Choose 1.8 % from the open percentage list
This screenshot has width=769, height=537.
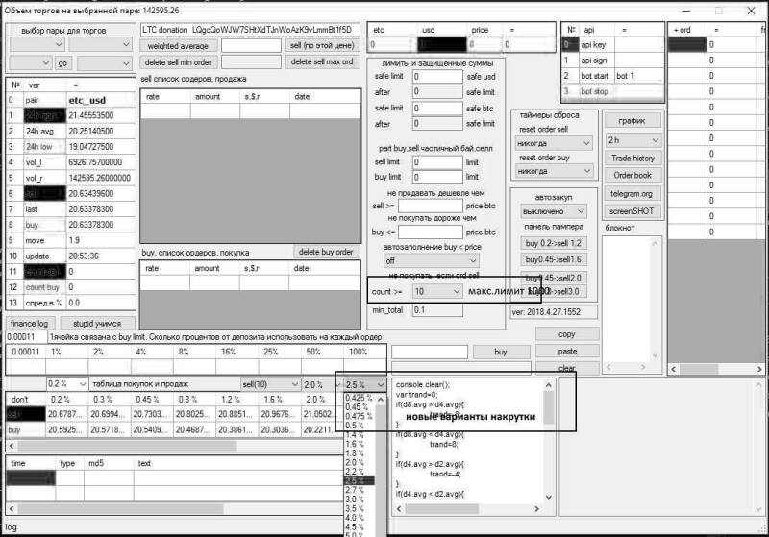[x=355, y=452]
